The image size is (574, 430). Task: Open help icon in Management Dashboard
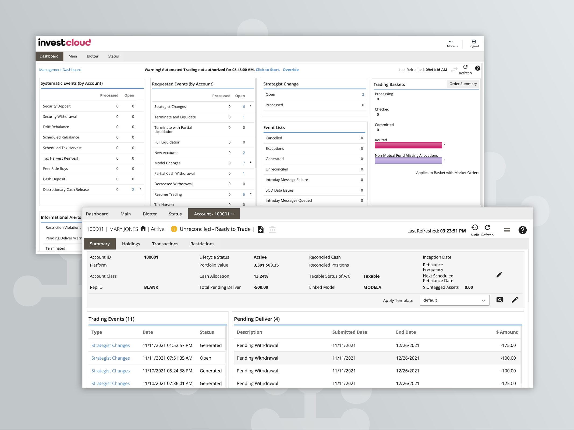(477, 68)
